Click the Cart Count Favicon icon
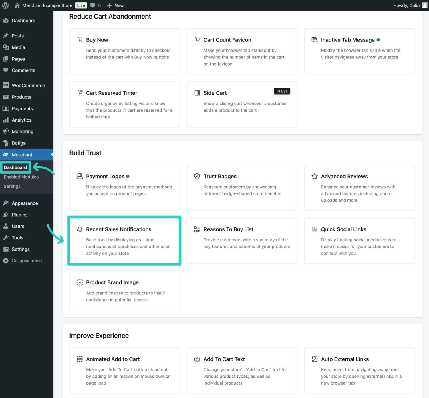The image size is (429, 398). coord(197,40)
